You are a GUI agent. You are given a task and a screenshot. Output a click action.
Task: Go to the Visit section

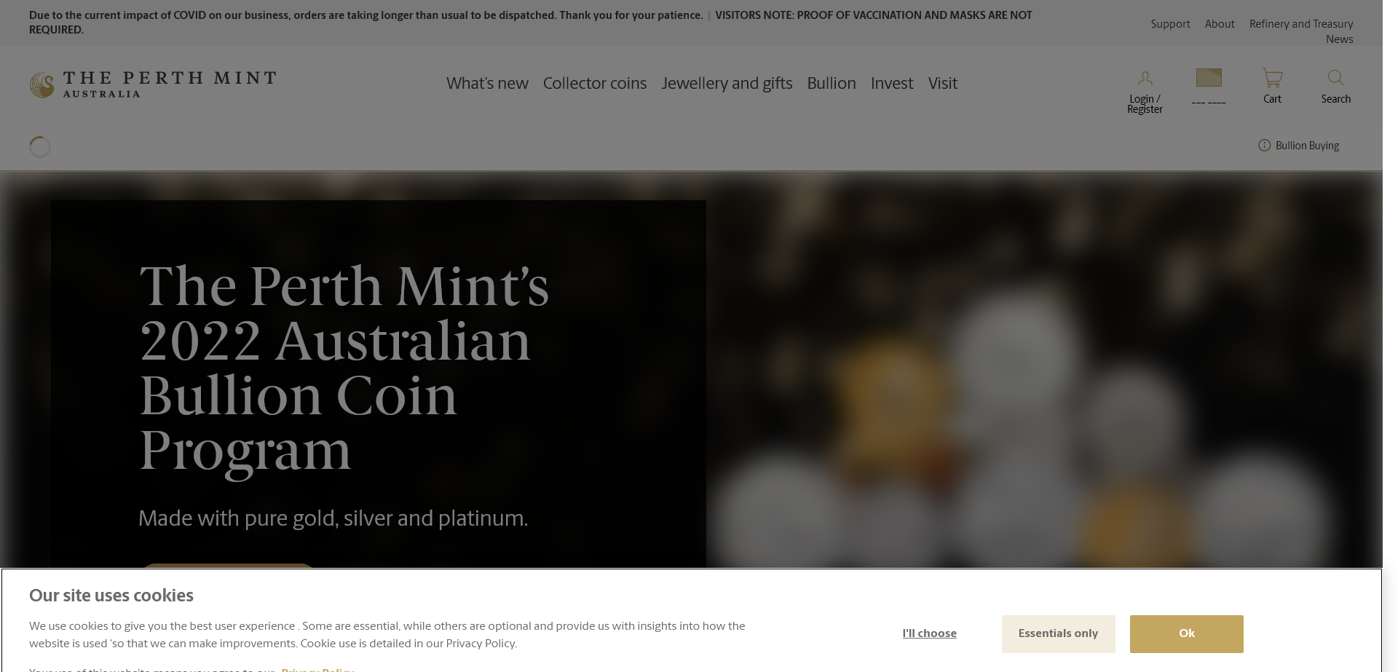pos(943,84)
